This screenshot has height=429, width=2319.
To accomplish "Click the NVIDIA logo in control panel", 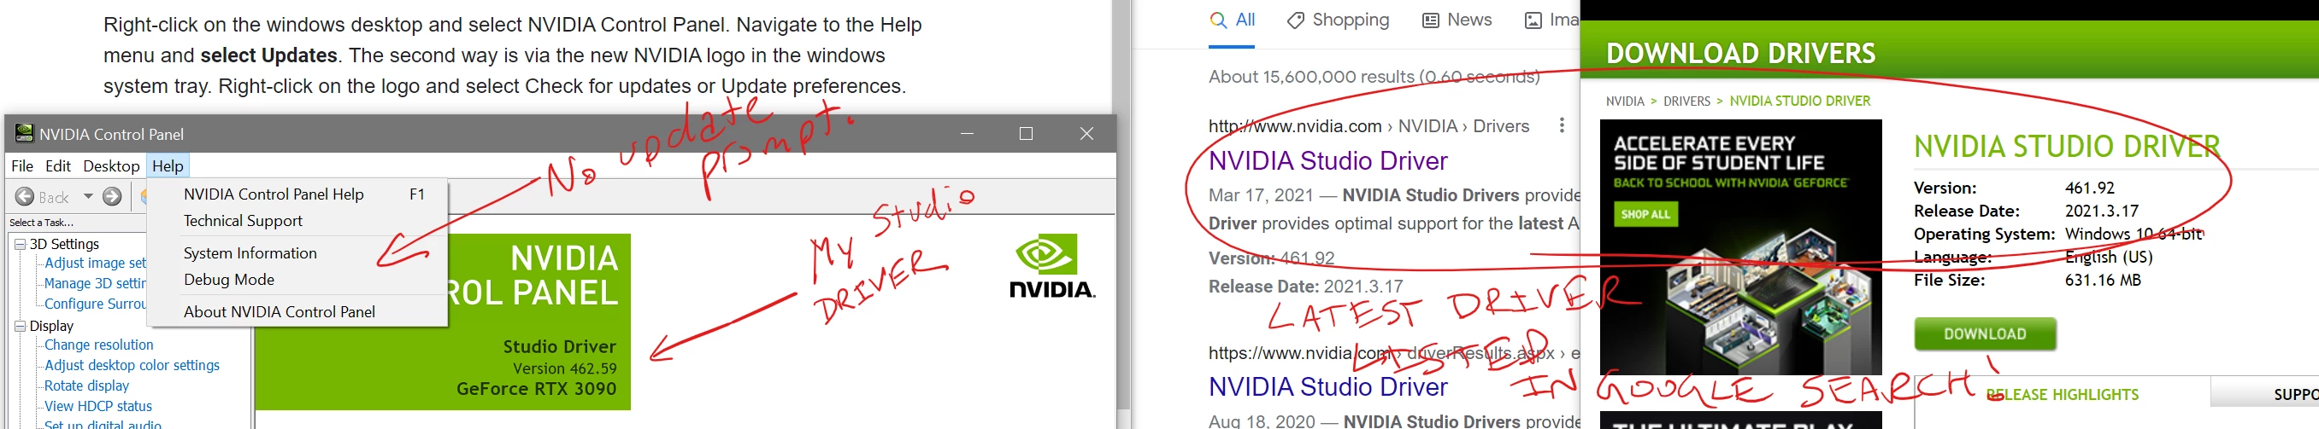I will coord(1051,267).
